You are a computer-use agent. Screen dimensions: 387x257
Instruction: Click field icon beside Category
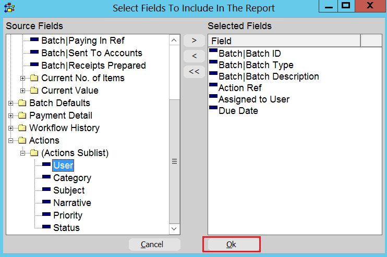pyautogui.click(x=46, y=176)
